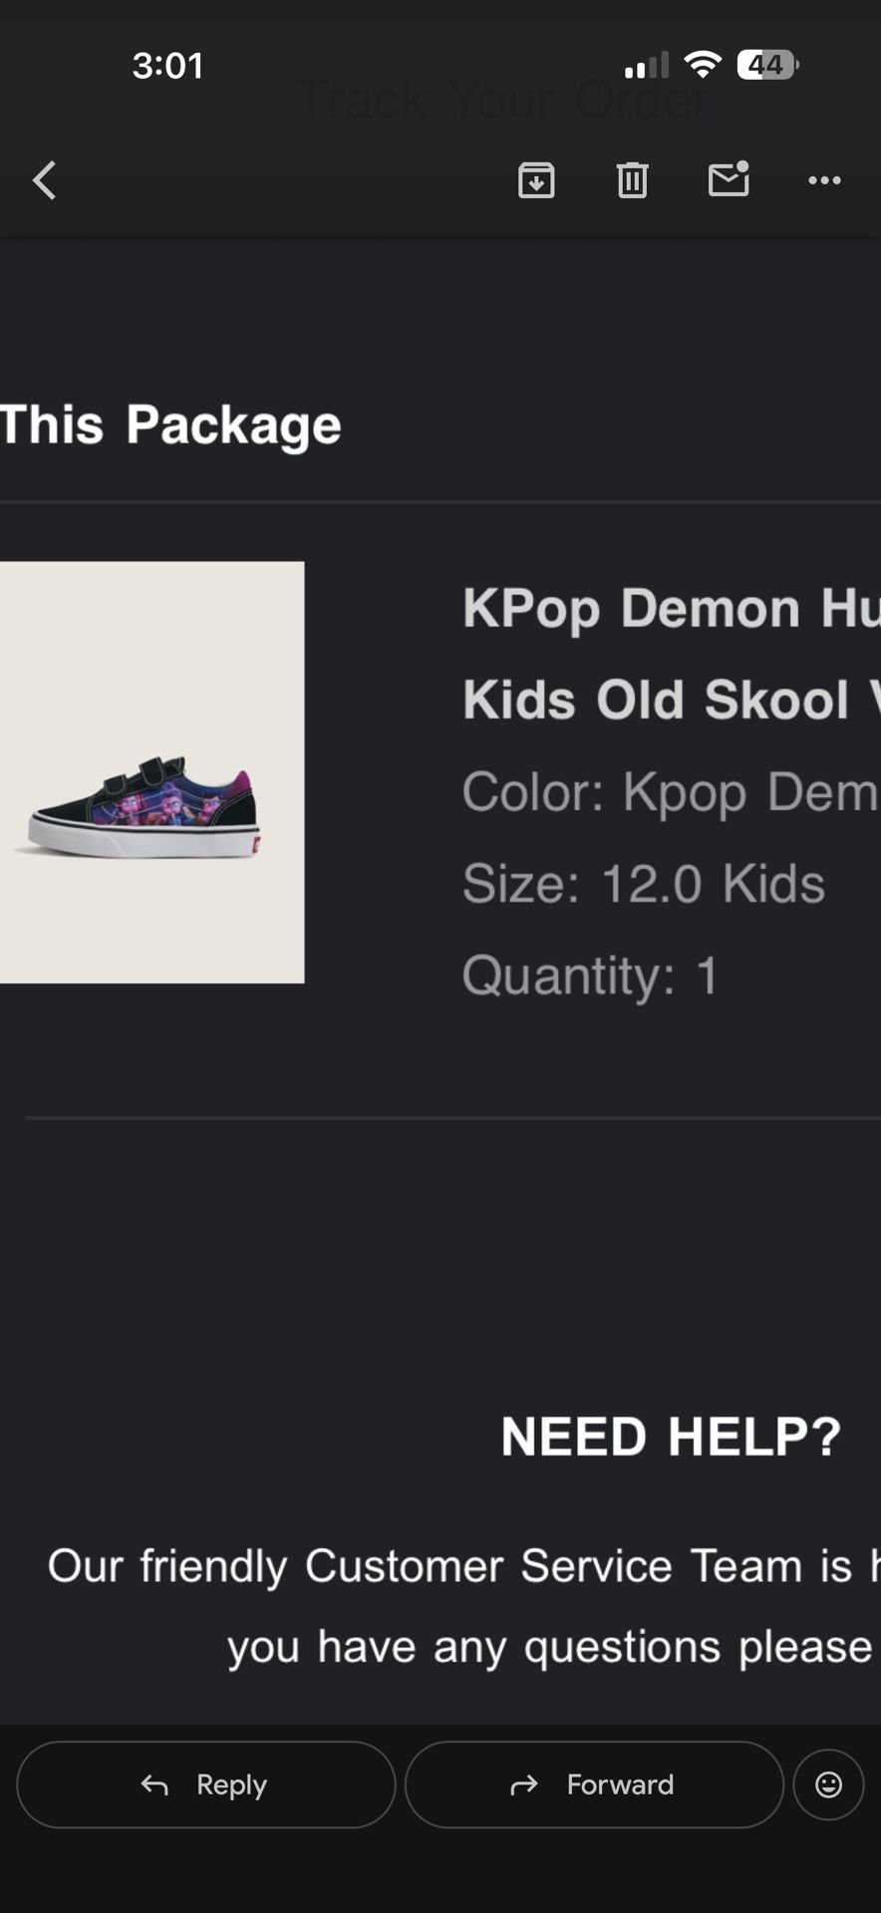881x1913 pixels.
Task: Click the reply arrow icon
Action: coord(154,1784)
